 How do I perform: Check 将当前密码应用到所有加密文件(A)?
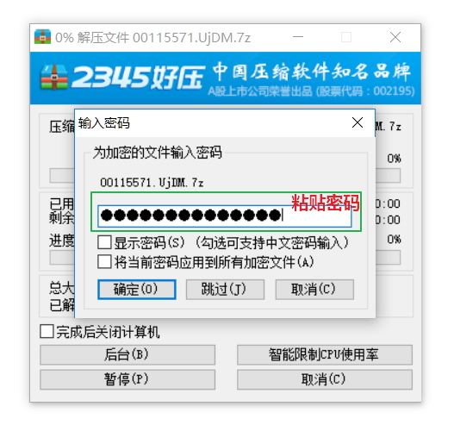pos(104,262)
